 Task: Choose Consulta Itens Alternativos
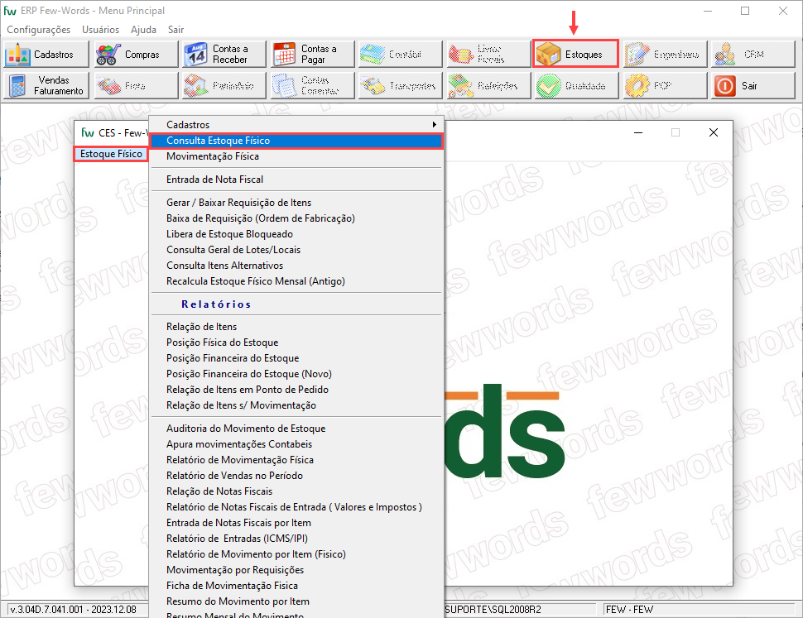(x=296, y=266)
